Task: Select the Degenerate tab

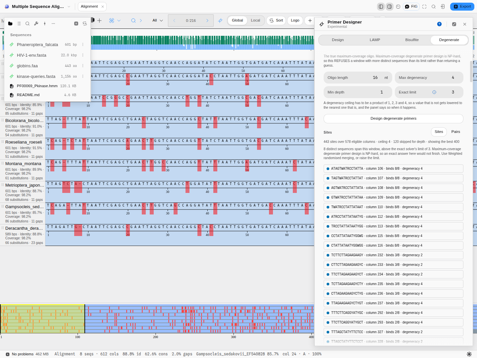Action: [449, 40]
